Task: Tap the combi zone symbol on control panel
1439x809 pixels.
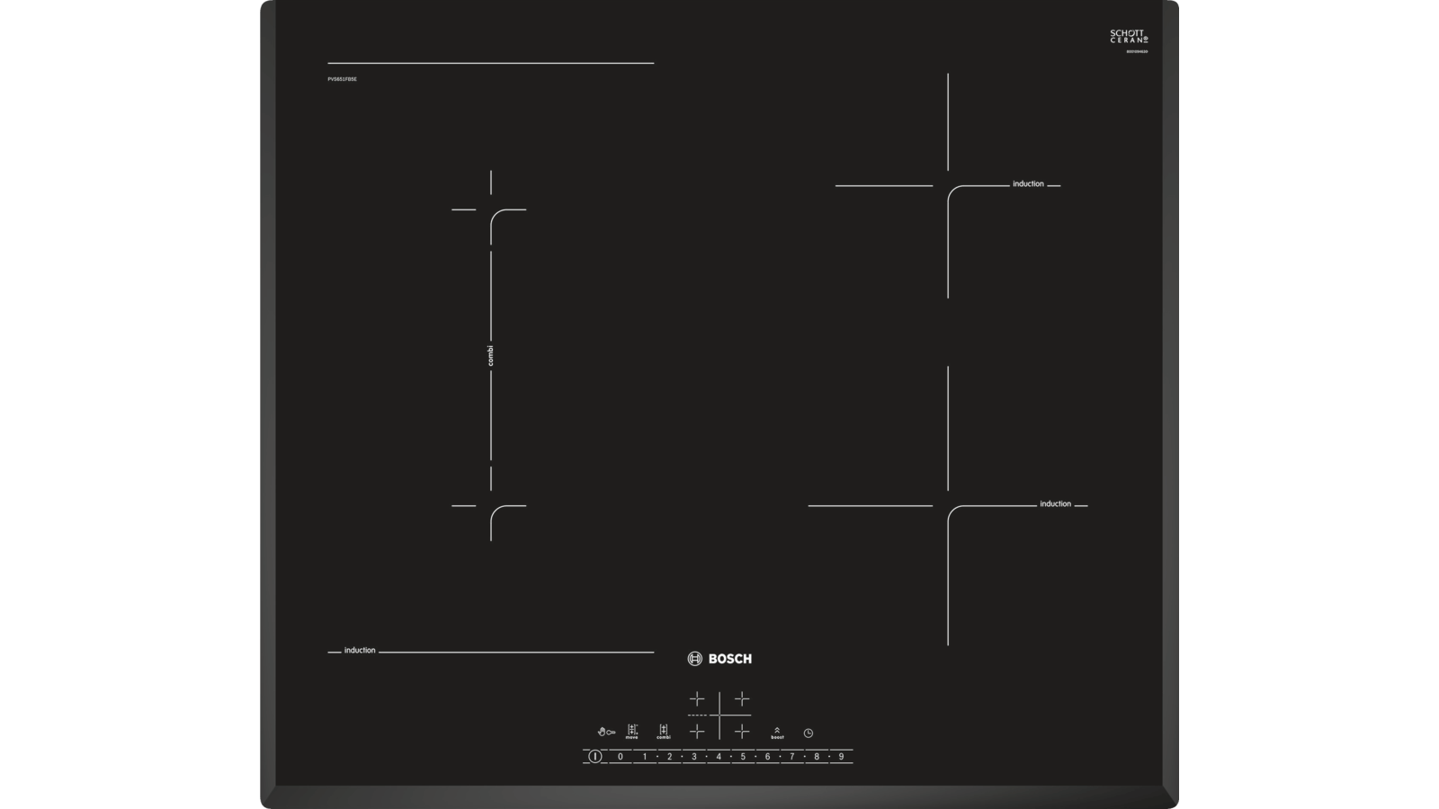Action: (664, 732)
